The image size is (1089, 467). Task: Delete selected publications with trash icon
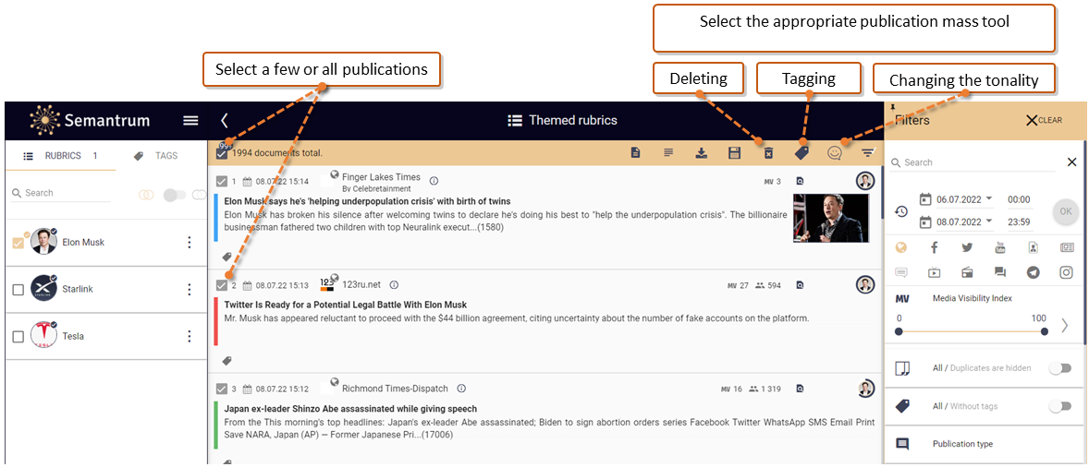(x=768, y=153)
